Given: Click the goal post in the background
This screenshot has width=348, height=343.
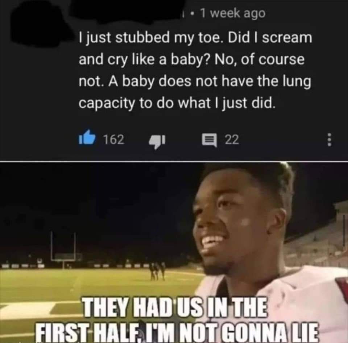Looking at the screenshot, I should click(x=63, y=247).
